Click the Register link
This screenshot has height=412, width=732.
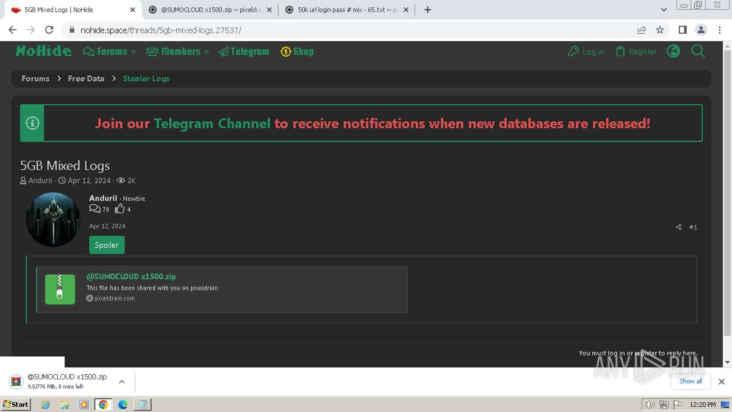pos(636,51)
